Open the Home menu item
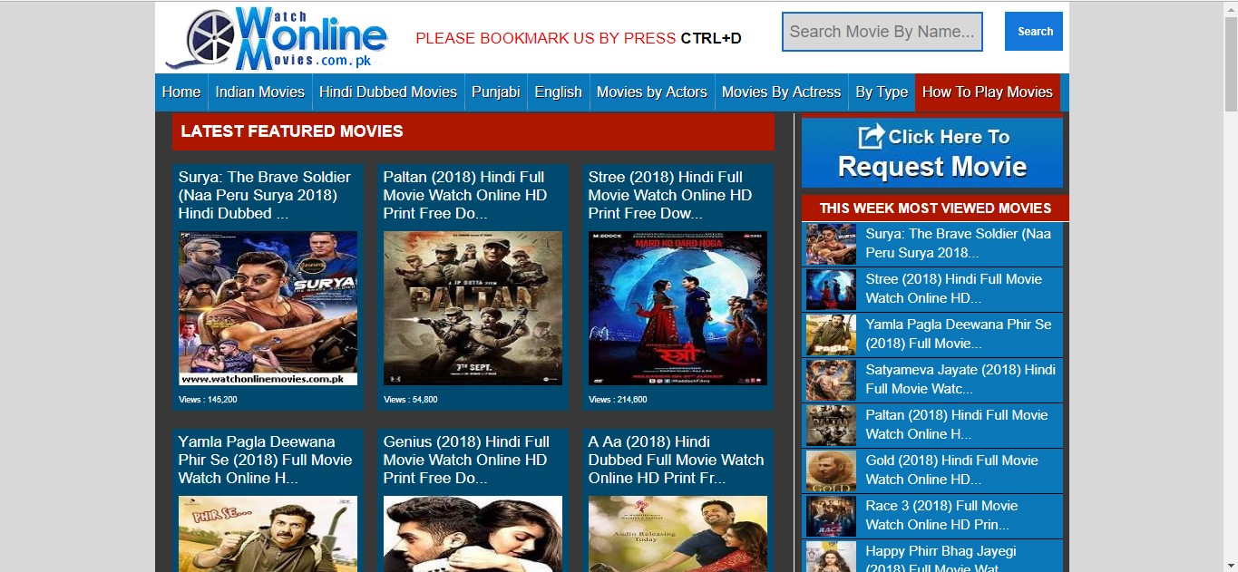The height and width of the screenshot is (572, 1238). 181,92
